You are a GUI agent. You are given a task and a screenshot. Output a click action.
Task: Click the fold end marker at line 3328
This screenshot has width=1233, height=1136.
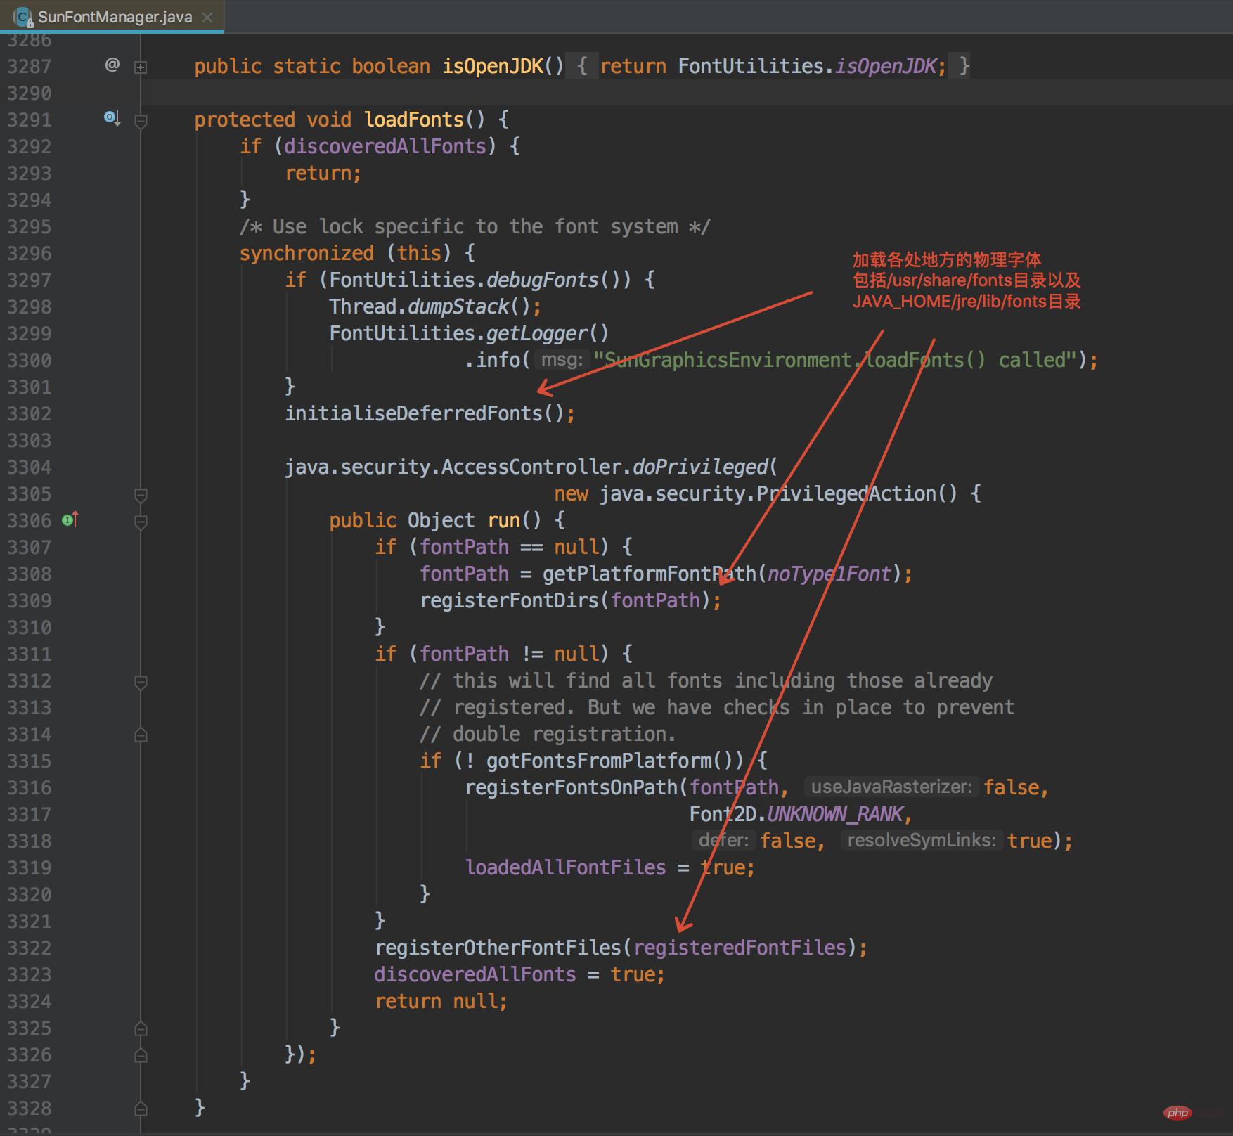point(141,1109)
